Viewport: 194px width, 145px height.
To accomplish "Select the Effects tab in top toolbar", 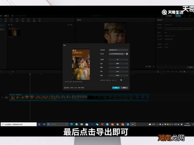I will (x=23, y=20).
